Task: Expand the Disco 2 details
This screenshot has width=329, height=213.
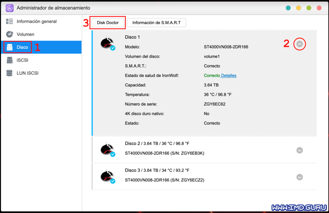Action: click(x=299, y=150)
